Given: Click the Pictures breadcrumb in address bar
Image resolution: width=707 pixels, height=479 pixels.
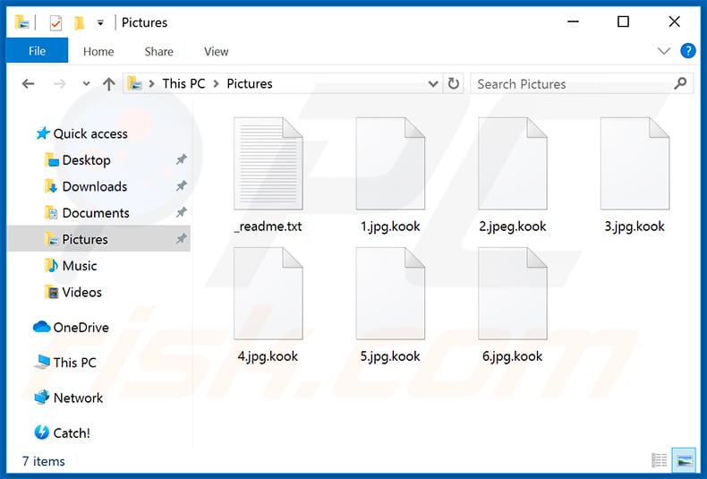Looking at the screenshot, I should click(250, 83).
